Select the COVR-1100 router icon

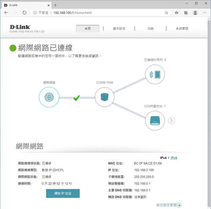[105, 97]
